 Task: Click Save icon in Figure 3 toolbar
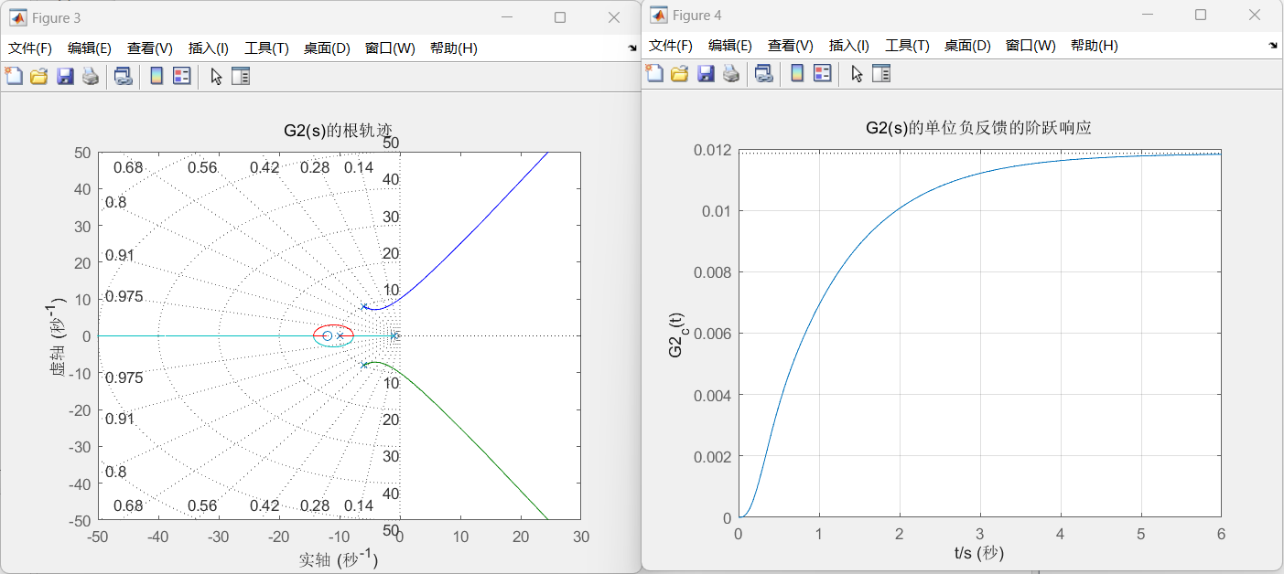[x=65, y=77]
